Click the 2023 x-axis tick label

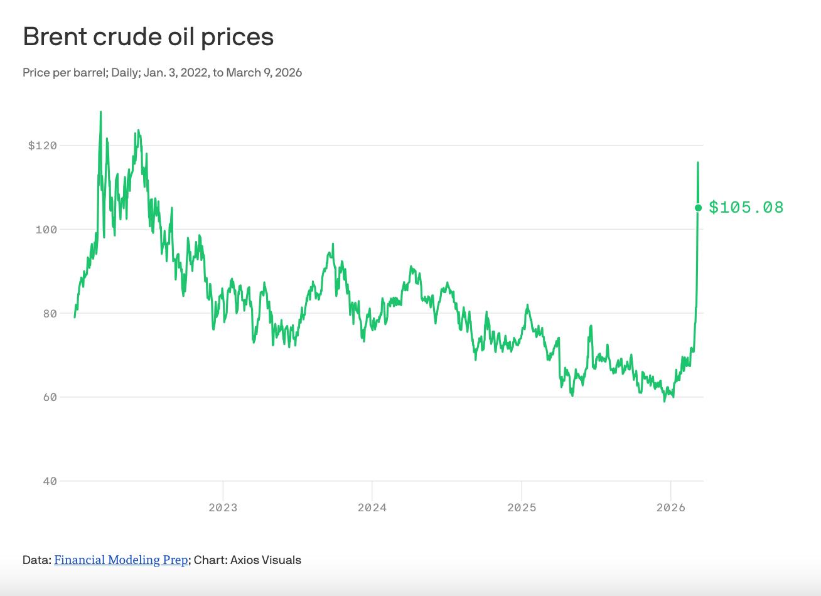click(x=223, y=508)
